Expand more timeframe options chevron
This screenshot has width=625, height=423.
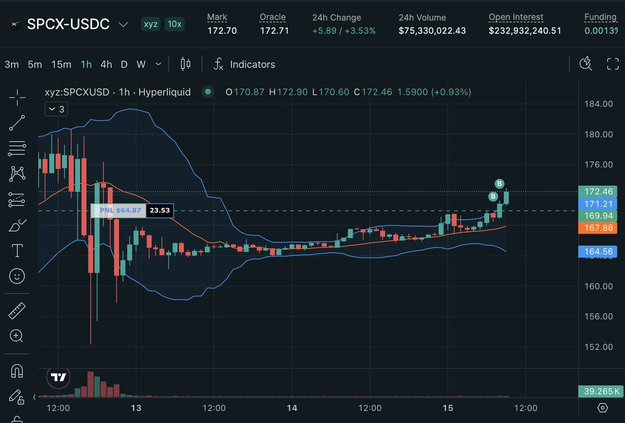point(159,65)
